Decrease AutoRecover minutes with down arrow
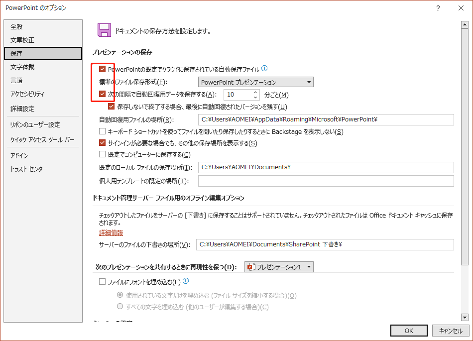Screen dimensions: 473x341 [255, 98]
